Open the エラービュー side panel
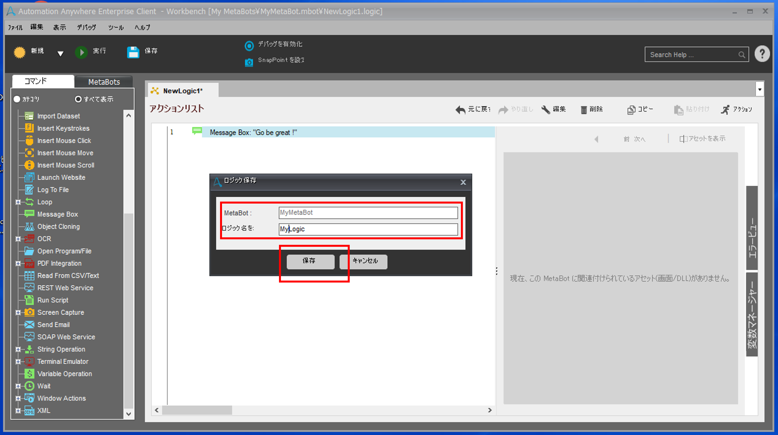778x435 pixels. [x=752, y=228]
